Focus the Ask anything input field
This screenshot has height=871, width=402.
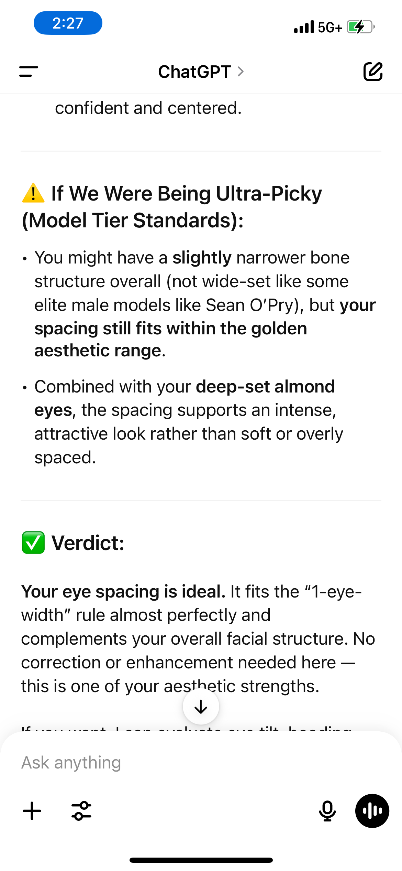click(201, 763)
